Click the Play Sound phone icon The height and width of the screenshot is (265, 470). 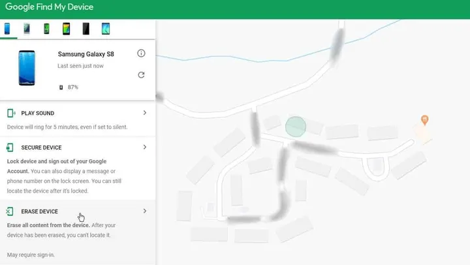pos(11,113)
